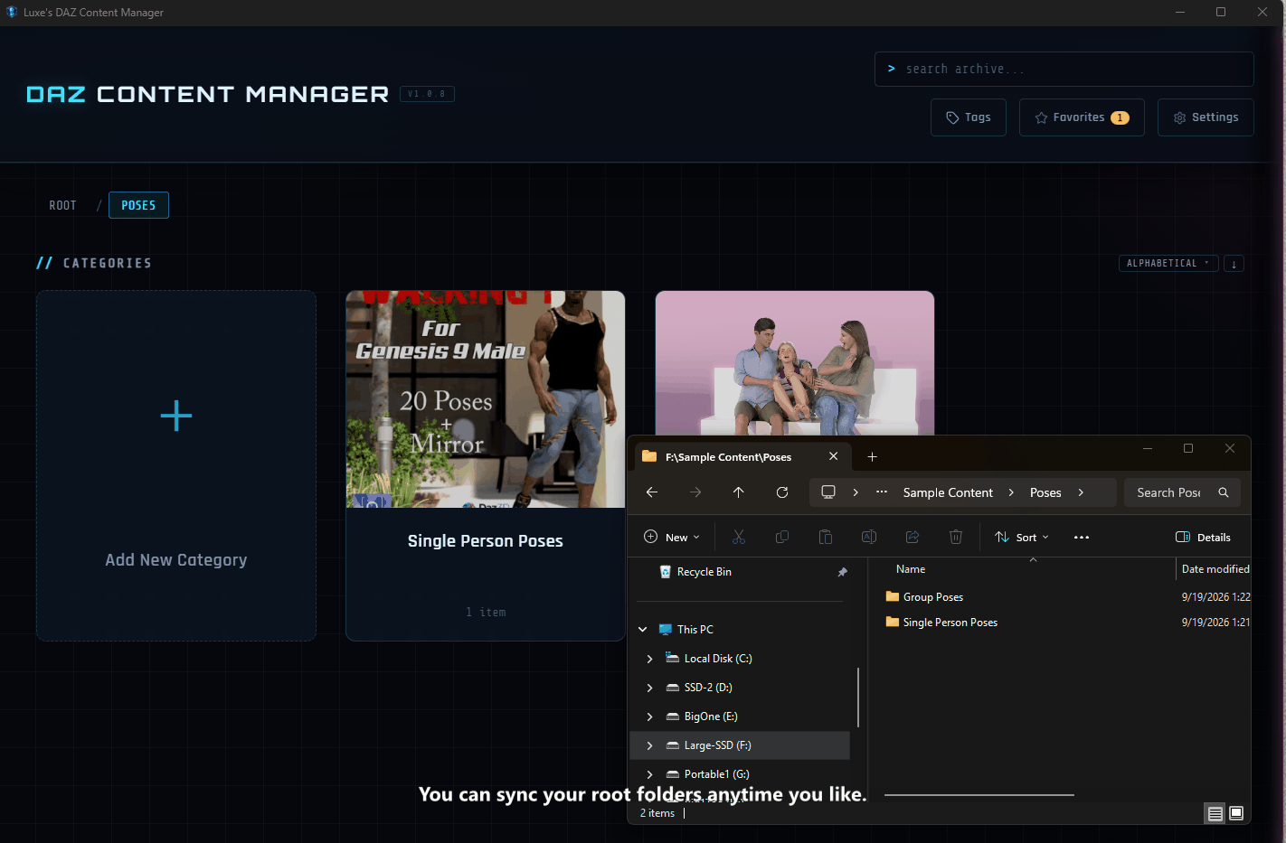Open Favorites list
This screenshot has height=843, width=1286.
click(1082, 117)
